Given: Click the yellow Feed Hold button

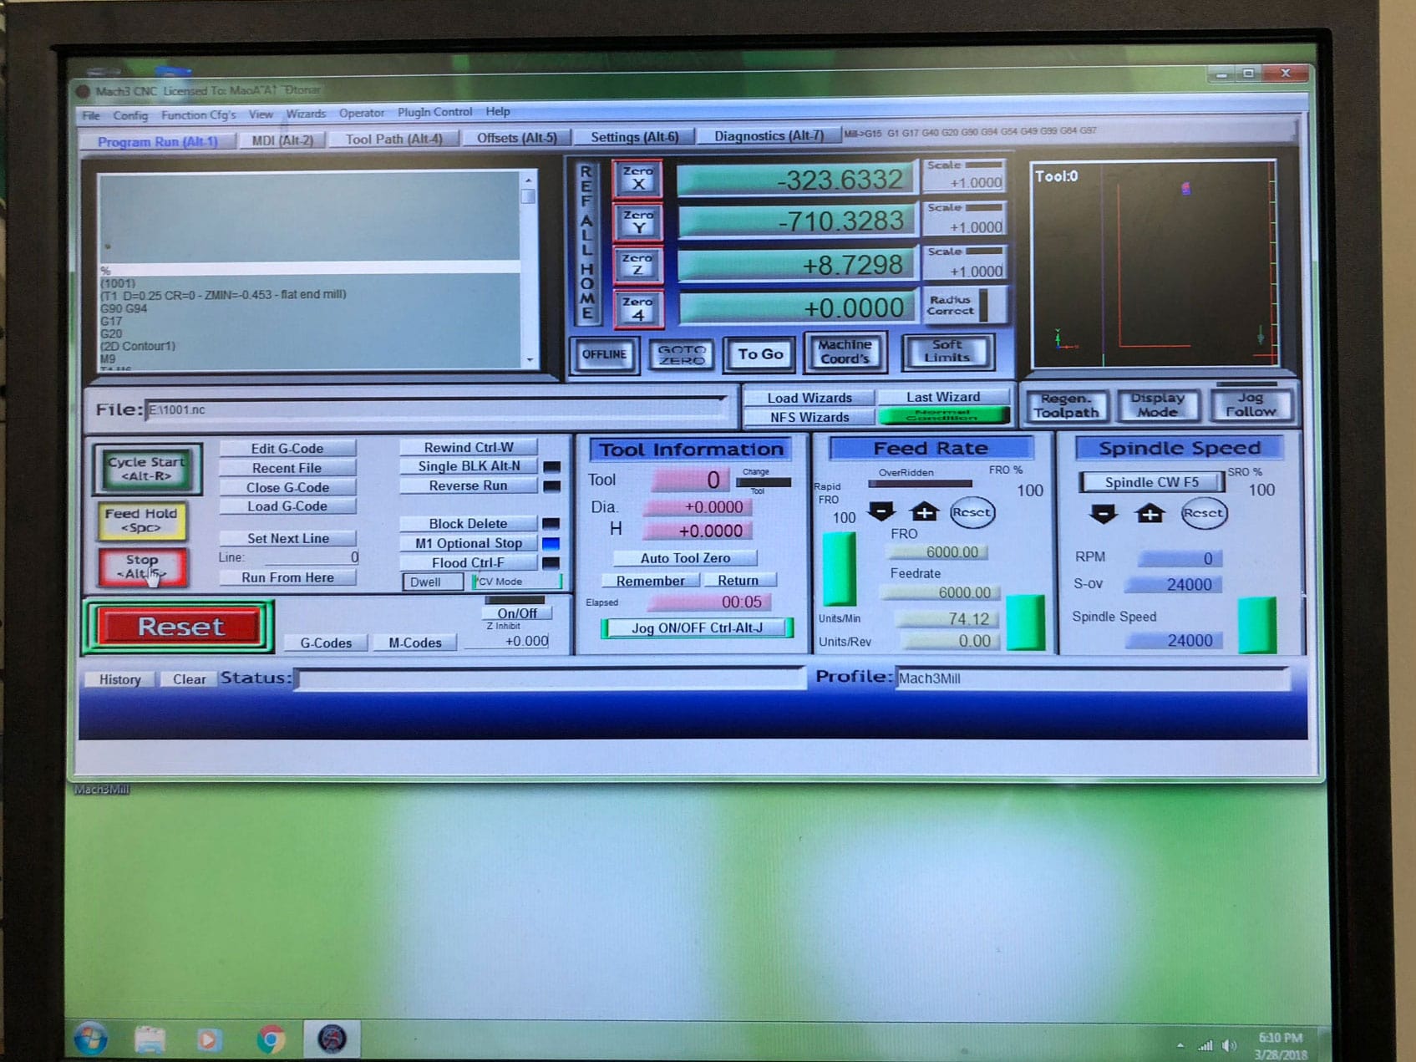Looking at the screenshot, I should tap(141, 520).
